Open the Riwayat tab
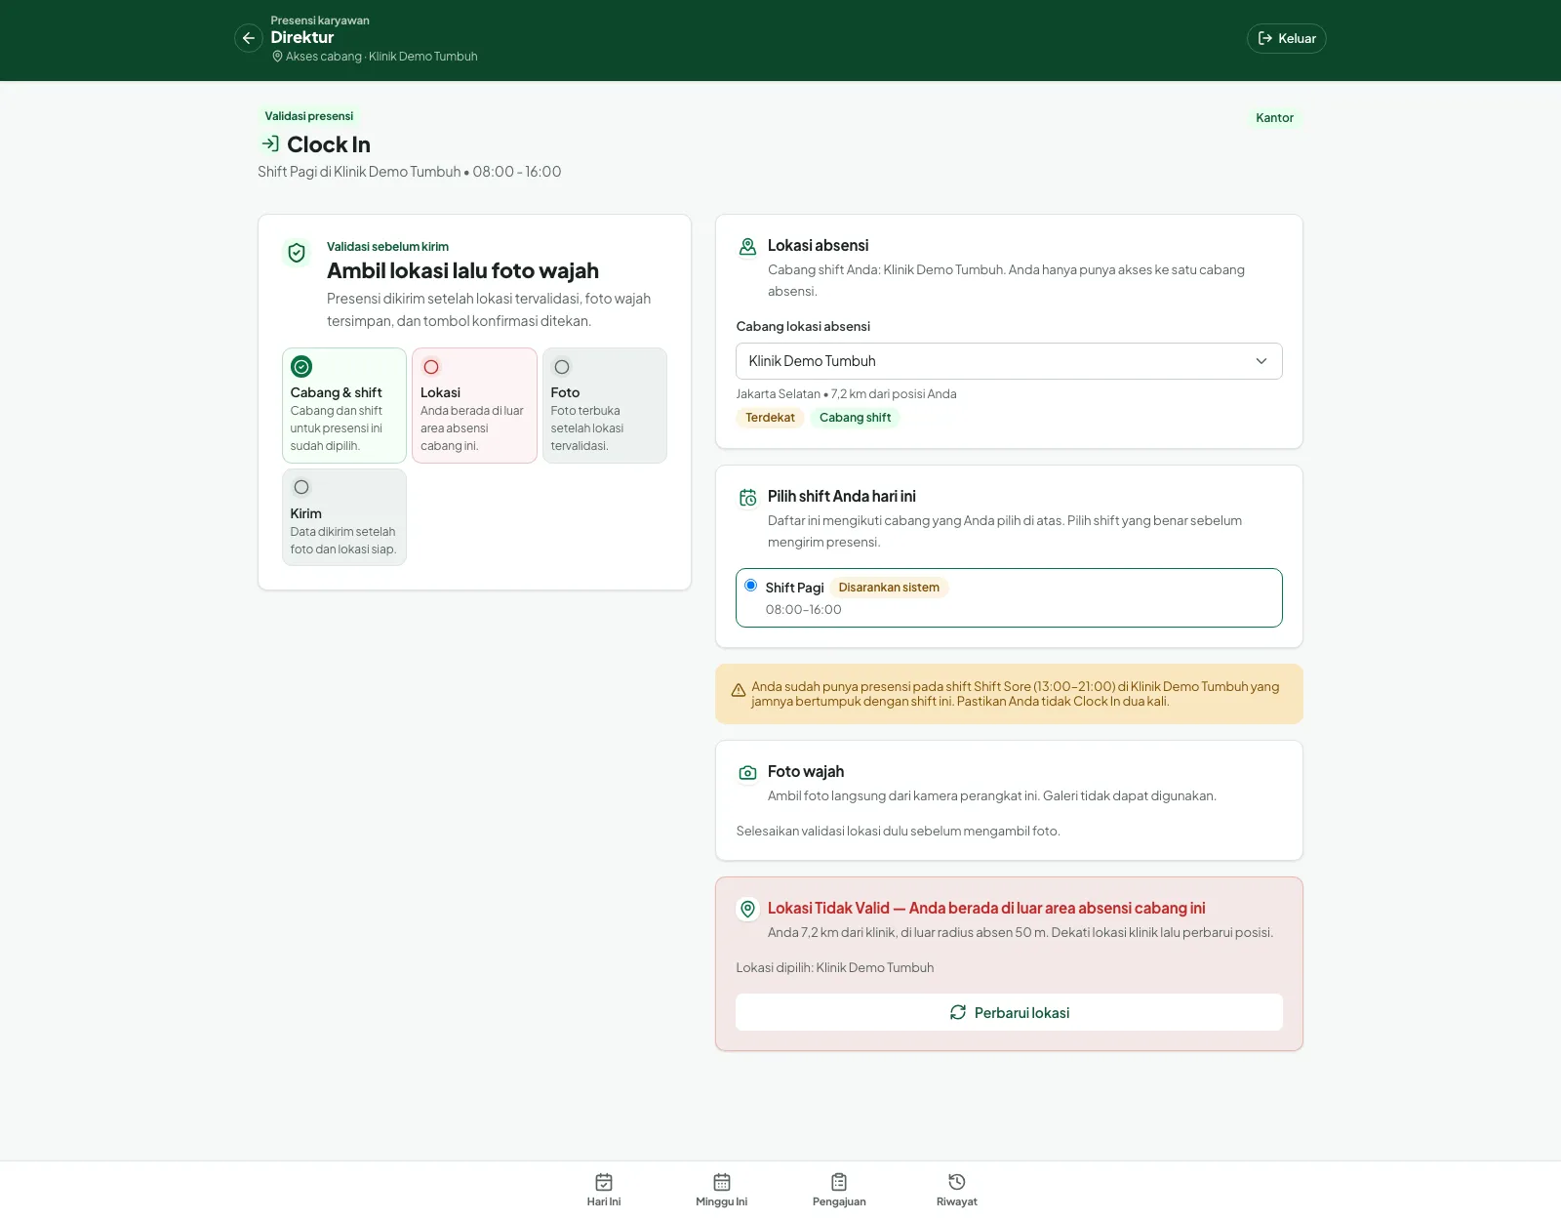This screenshot has height=1220, width=1561. point(957,1190)
